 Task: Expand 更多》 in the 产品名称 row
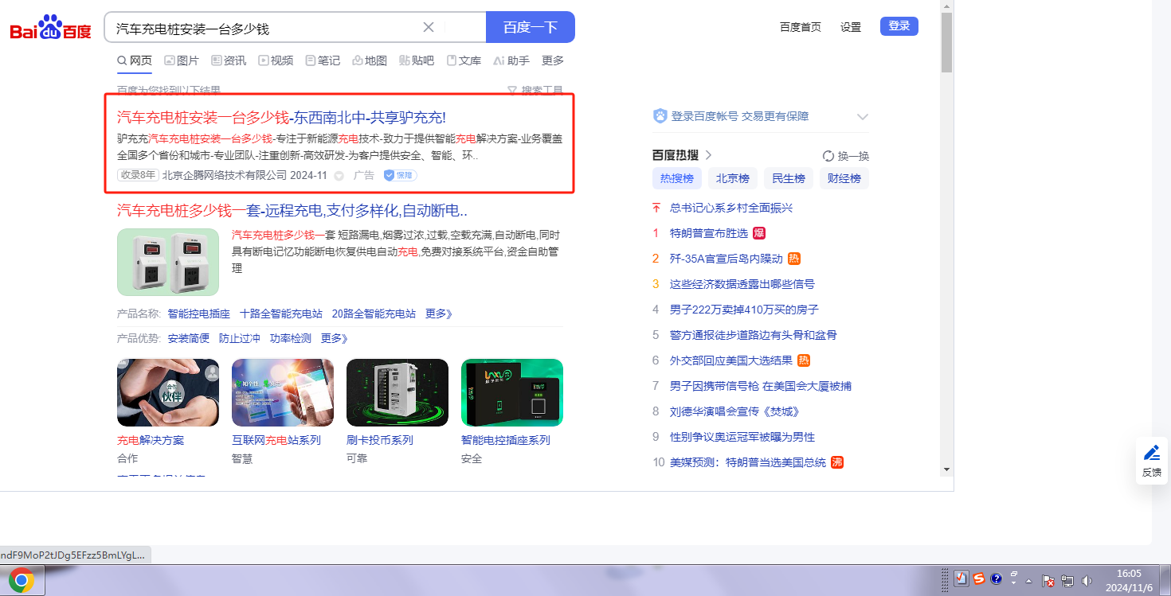[439, 314]
